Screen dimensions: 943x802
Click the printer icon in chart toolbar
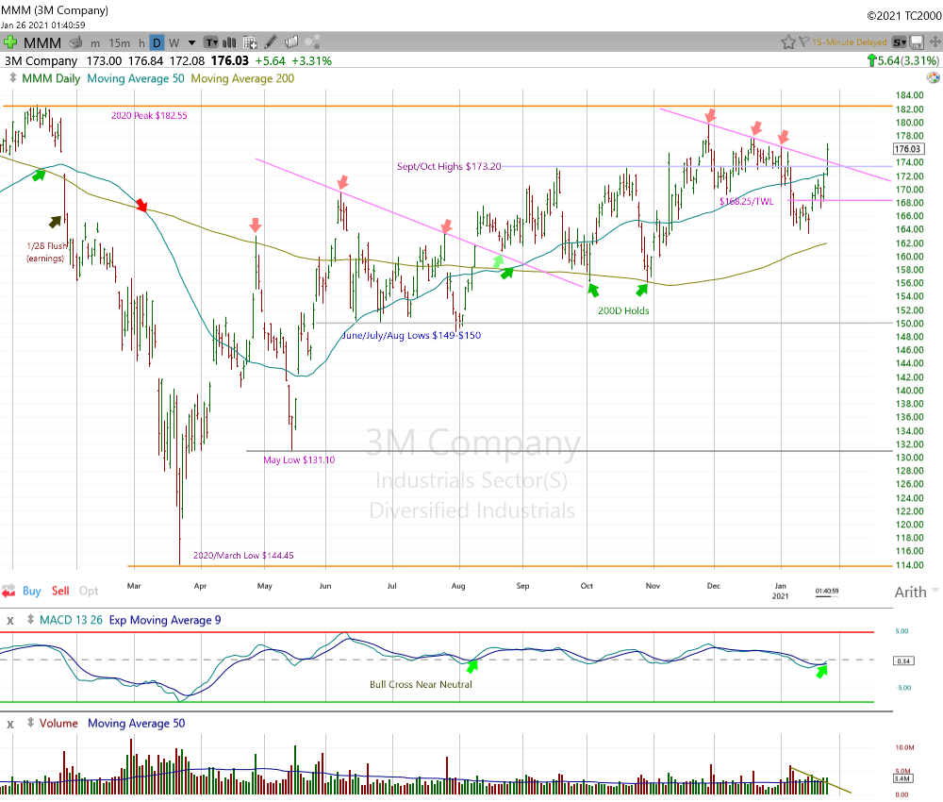(75, 42)
